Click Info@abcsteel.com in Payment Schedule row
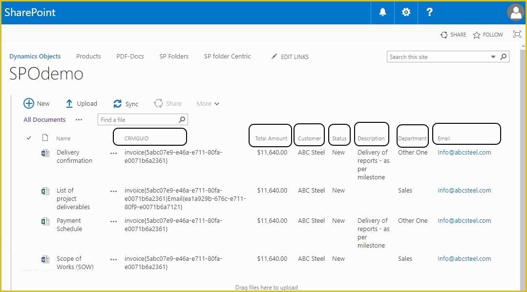The height and width of the screenshot is (292, 527). [464, 220]
